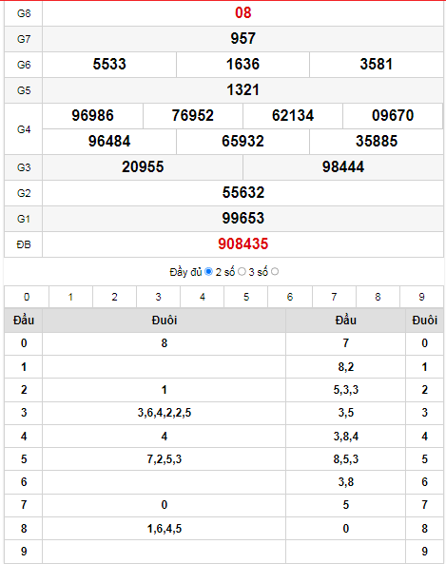Filter by digit 9 in number row
Viewport: 446px width, 564px height.
pos(421,297)
